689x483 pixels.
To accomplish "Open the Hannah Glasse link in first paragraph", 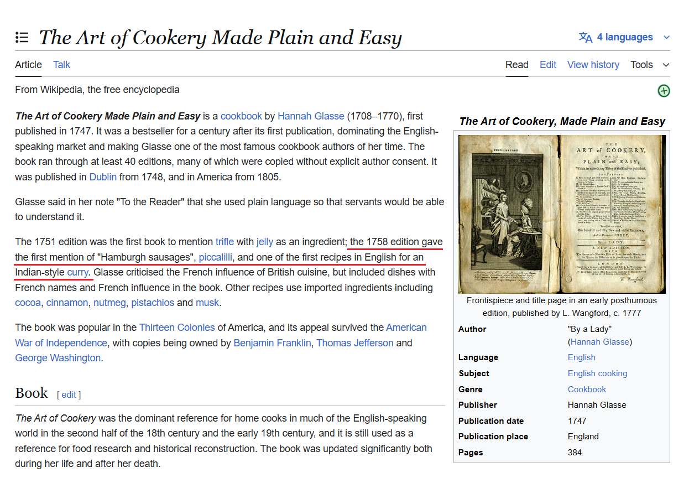I will [311, 116].
